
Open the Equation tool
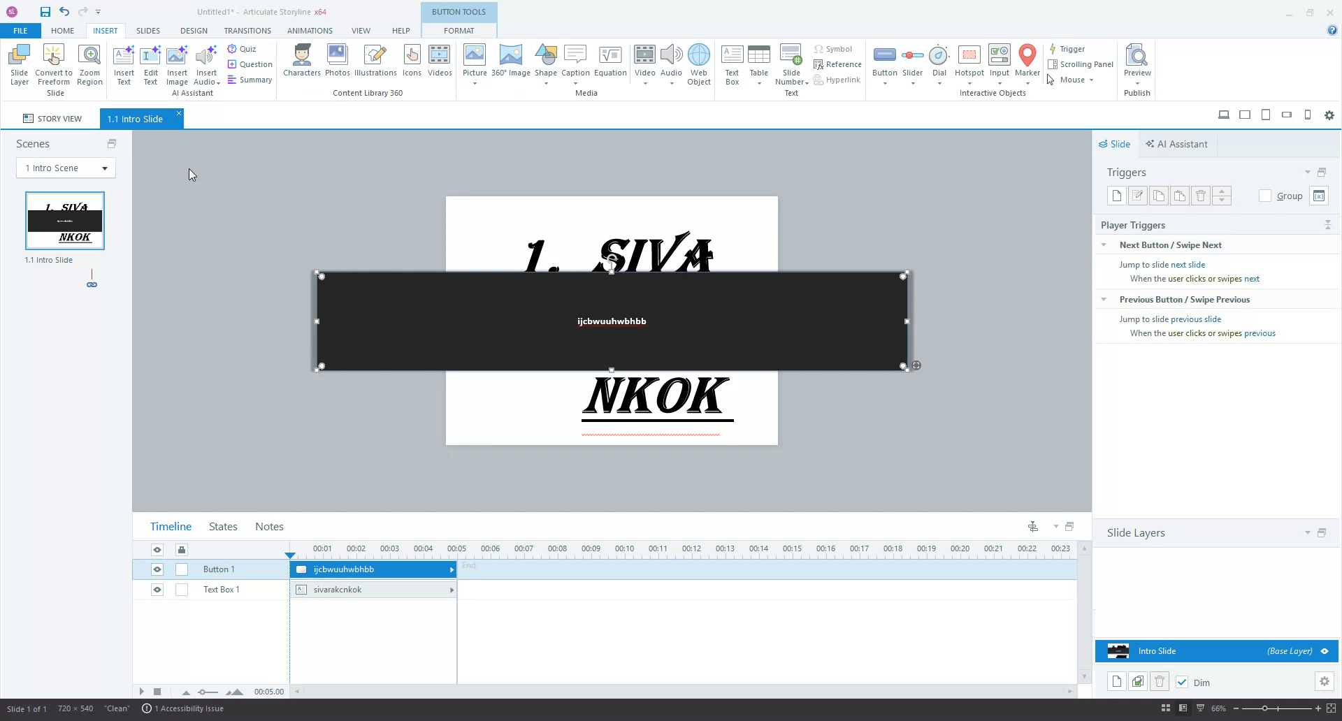pos(609,63)
